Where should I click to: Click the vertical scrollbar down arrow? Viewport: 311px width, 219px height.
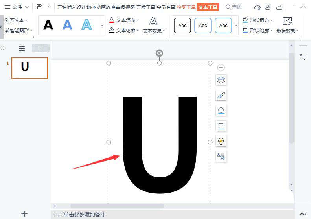tap(291, 184)
